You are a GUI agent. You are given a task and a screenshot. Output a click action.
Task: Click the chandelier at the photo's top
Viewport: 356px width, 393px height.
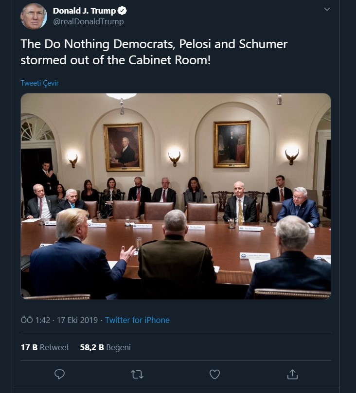tap(122, 97)
